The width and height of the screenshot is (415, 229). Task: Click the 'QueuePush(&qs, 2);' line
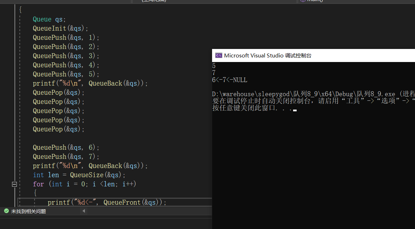point(66,47)
